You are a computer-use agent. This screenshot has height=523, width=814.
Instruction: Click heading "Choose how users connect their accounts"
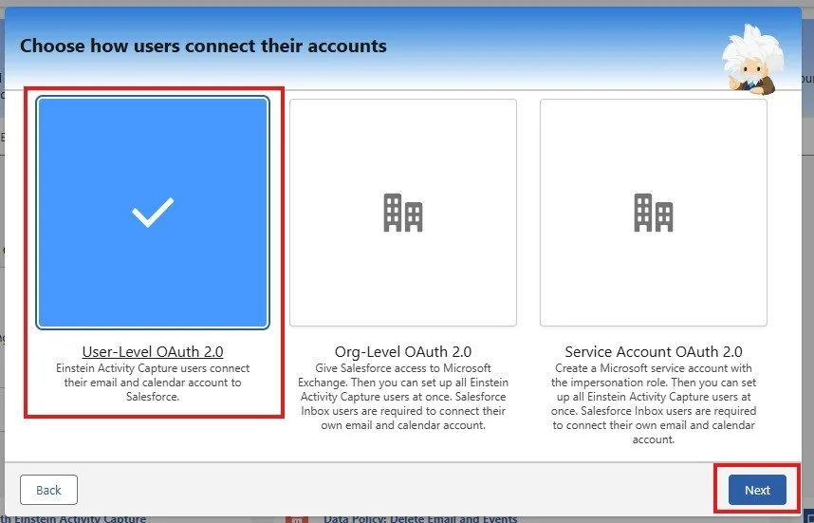203,46
